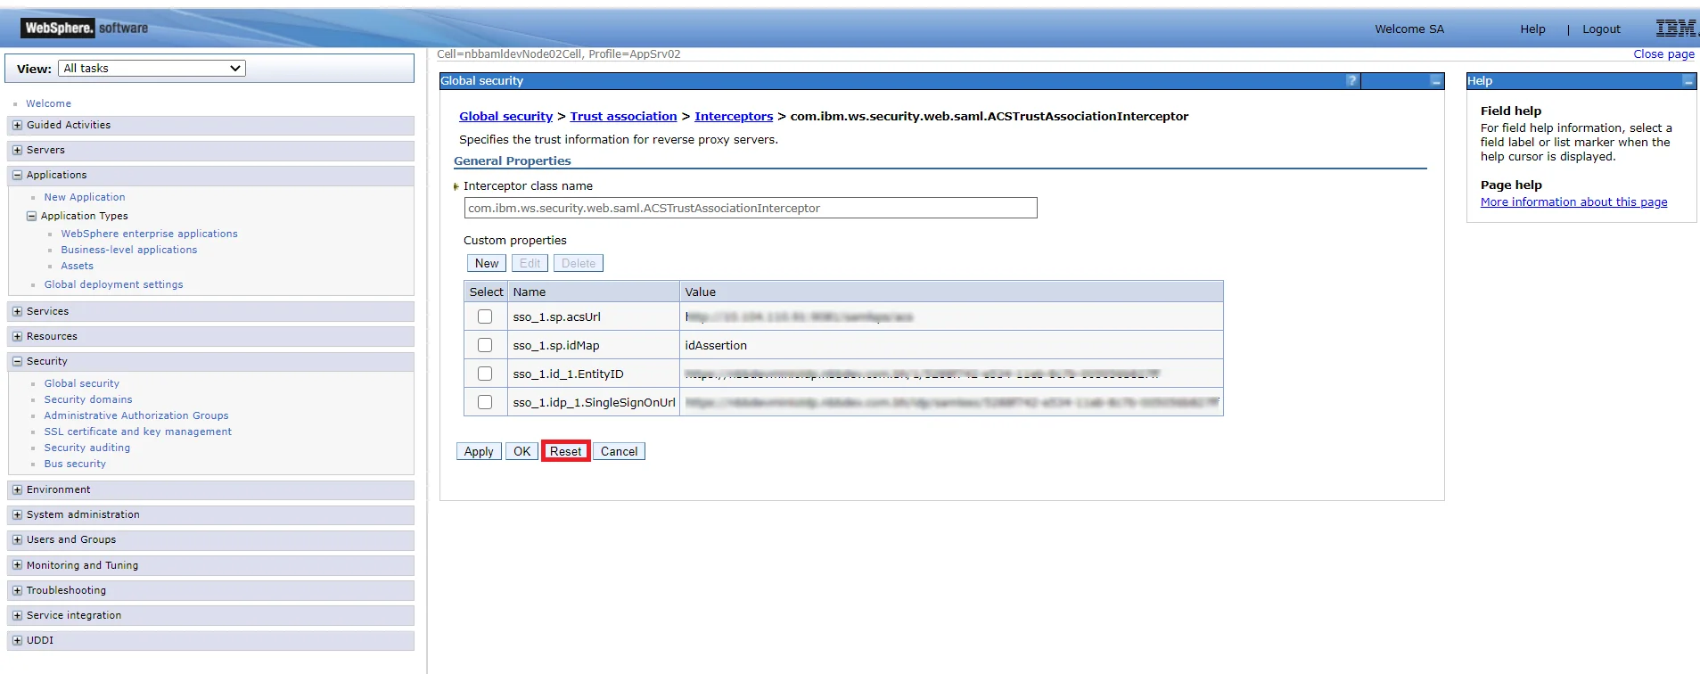Open Security auditing
Image resolution: width=1700 pixels, height=674 pixels.
[x=86, y=448]
